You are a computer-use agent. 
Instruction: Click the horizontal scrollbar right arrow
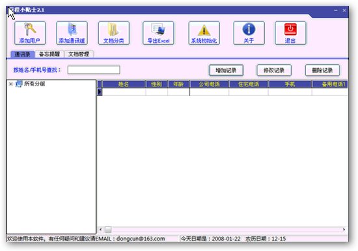344,230
